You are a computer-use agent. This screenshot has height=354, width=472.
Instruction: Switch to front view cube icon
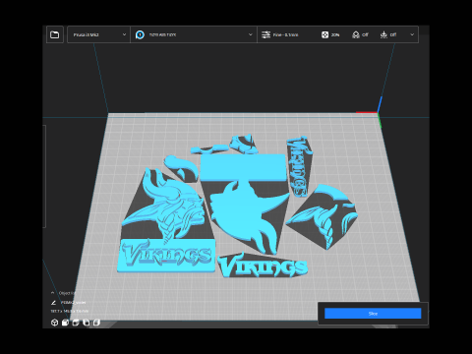(65, 323)
